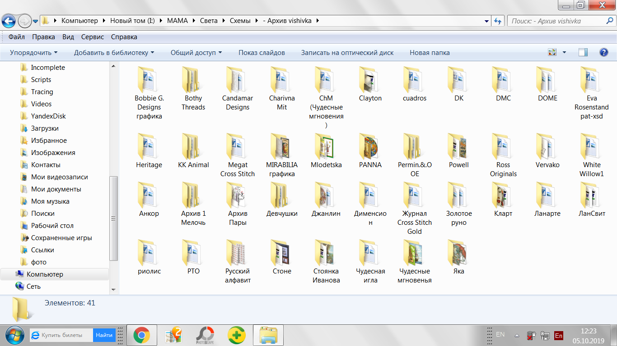Image resolution: width=617 pixels, height=346 pixels.
Task: Refresh the current folder view
Action: pyautogui.click(x=498, y=21)
